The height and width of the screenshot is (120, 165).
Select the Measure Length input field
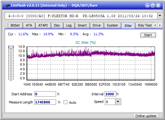tap(45, 102)
